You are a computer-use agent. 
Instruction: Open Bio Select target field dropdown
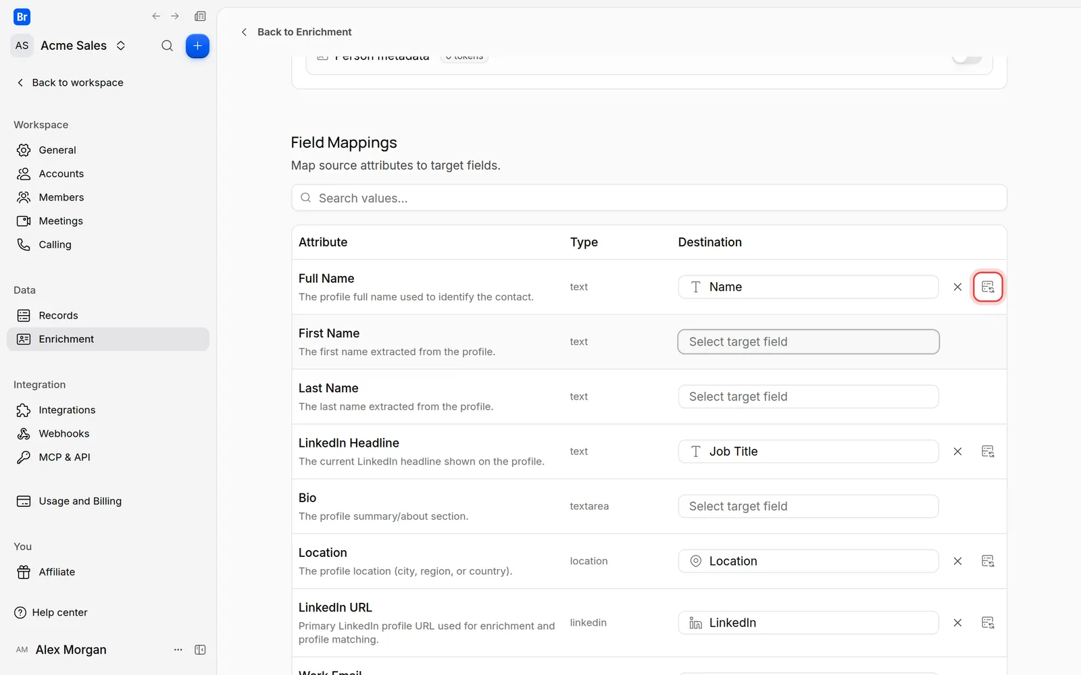(x=808, y=506)
